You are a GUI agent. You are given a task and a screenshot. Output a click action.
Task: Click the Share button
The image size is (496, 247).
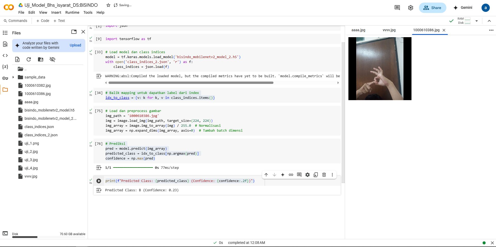[432, 8]
